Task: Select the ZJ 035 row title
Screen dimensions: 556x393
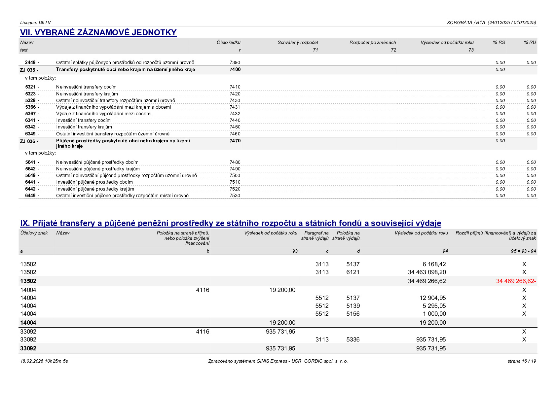Action: (126, 70)
